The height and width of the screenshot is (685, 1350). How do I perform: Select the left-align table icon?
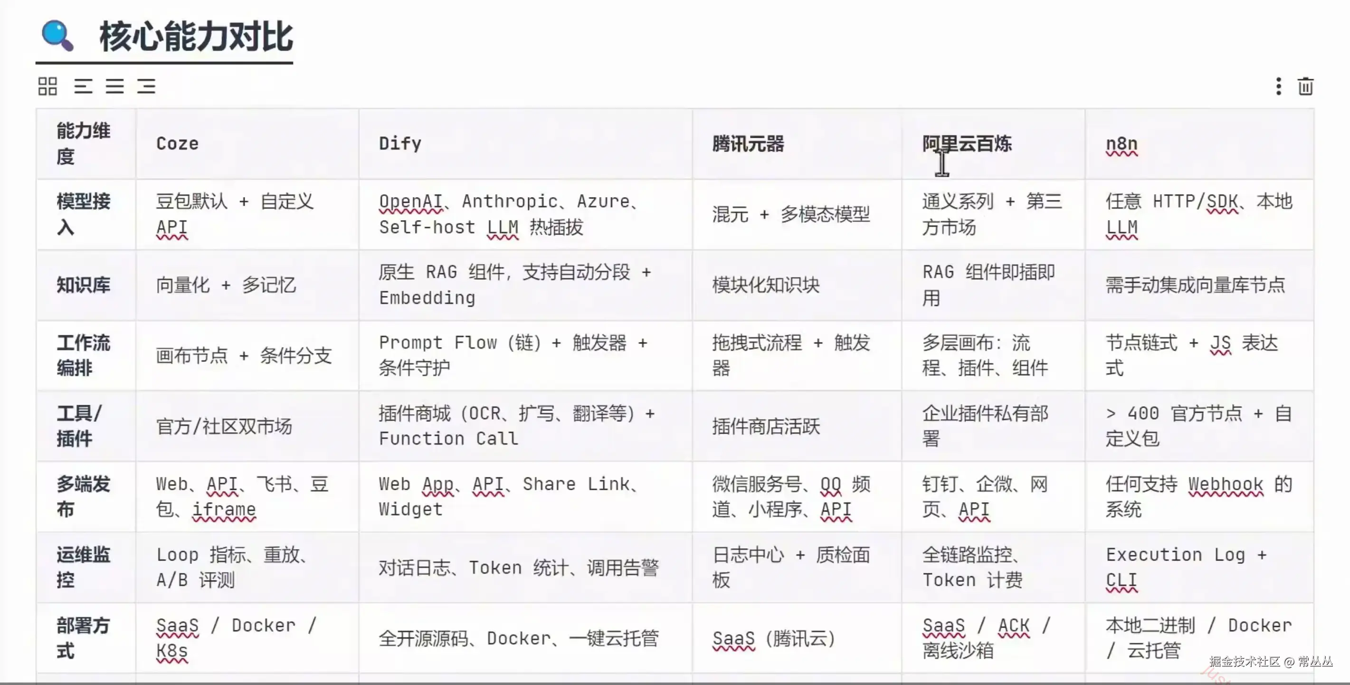coord(83,86)
